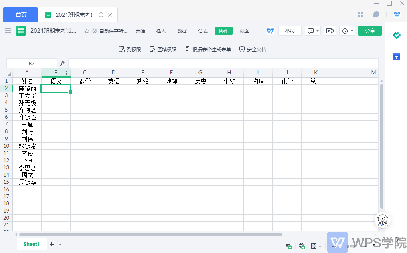Image resolution: width=407 pixels, height=253 pixels.
Task: Select the cell 周德华
Action: (x=27, y=182)
